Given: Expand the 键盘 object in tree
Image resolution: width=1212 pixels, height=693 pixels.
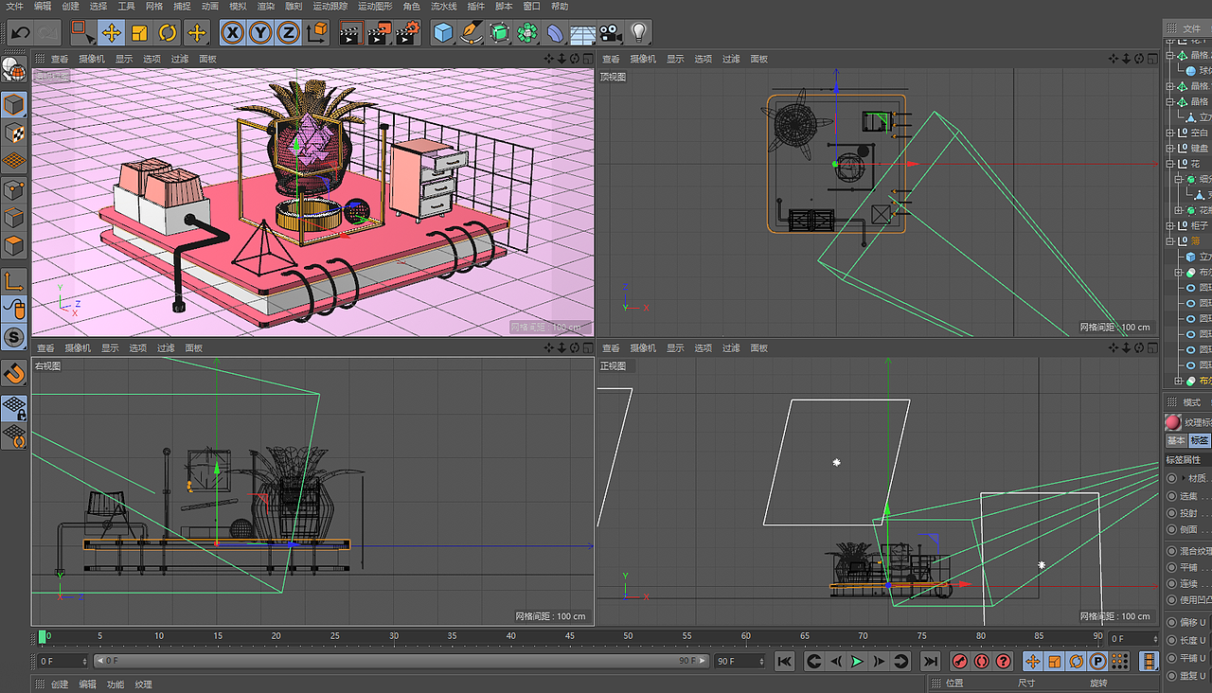Looking at the screenshot, I should 1170,149.
